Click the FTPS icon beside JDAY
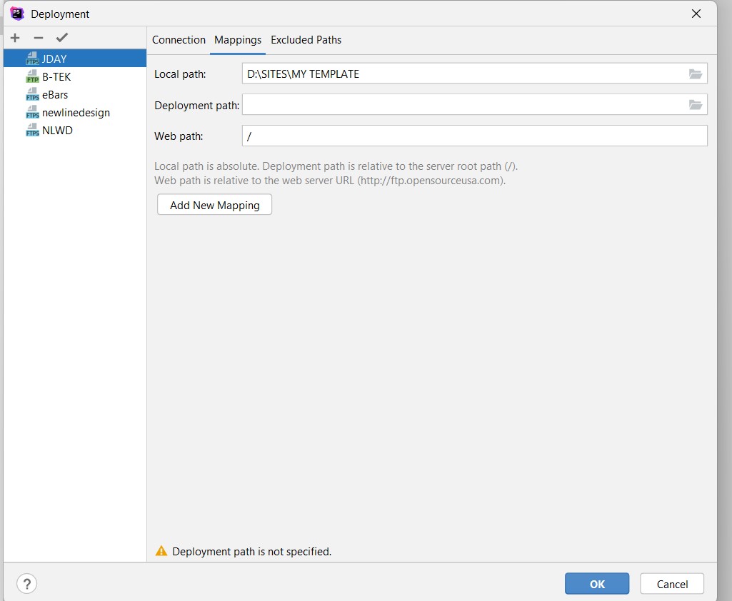 (32, 59)
